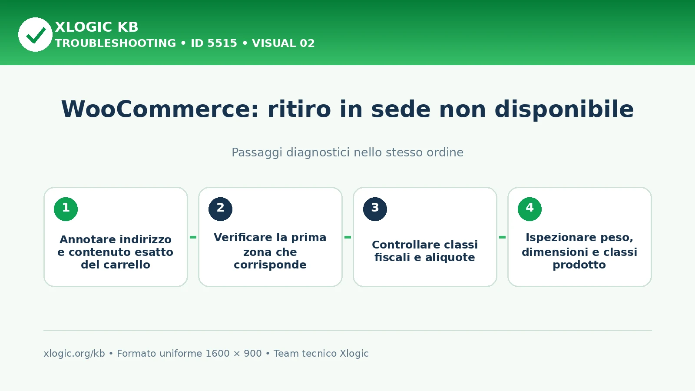Click the step 2 number badge

[x=221, y=209]
